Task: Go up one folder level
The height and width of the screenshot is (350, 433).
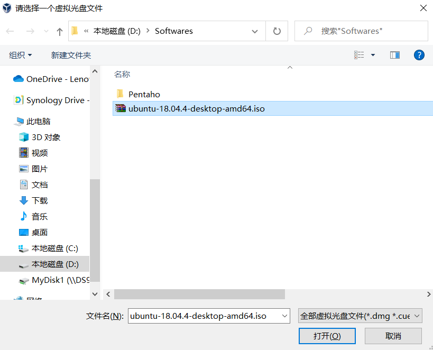Action: point(59,32)
